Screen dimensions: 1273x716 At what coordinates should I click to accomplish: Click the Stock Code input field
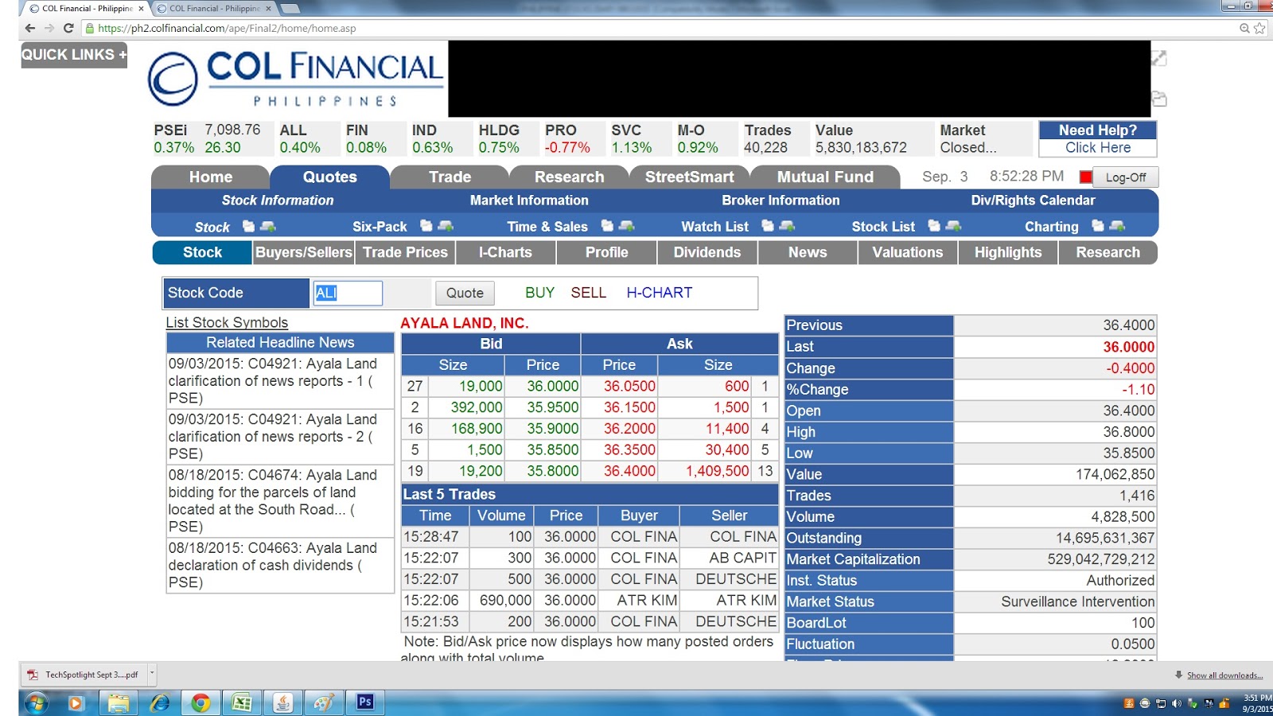[348, 293]
